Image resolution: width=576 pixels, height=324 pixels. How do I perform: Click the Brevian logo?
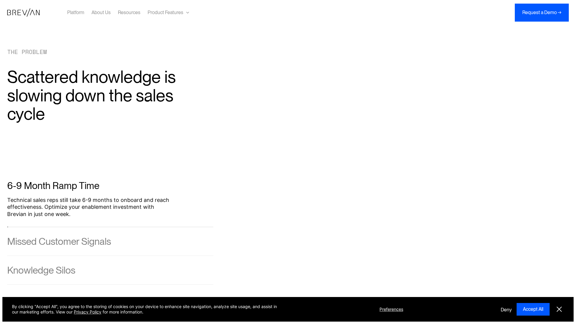23,13
